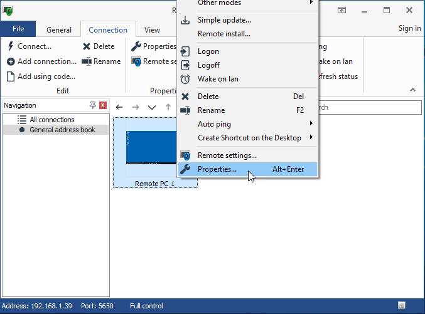Click the Connect lightning icon in ribbon
The width and height of the screenshot is (425, 314).
pos(11,46)
